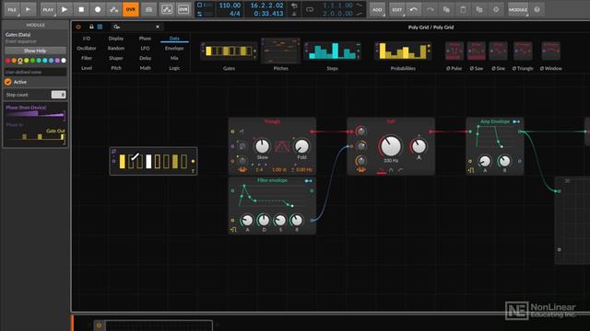Select SVF low-pass filter mode icon
This screenshot has width=590, height=331.
coord(382,170)
